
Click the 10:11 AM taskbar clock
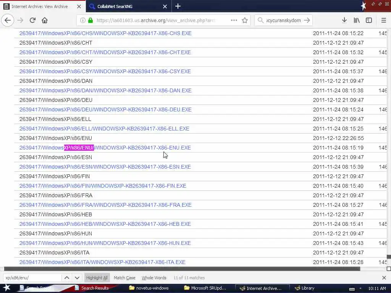click(x=377, y=288)
